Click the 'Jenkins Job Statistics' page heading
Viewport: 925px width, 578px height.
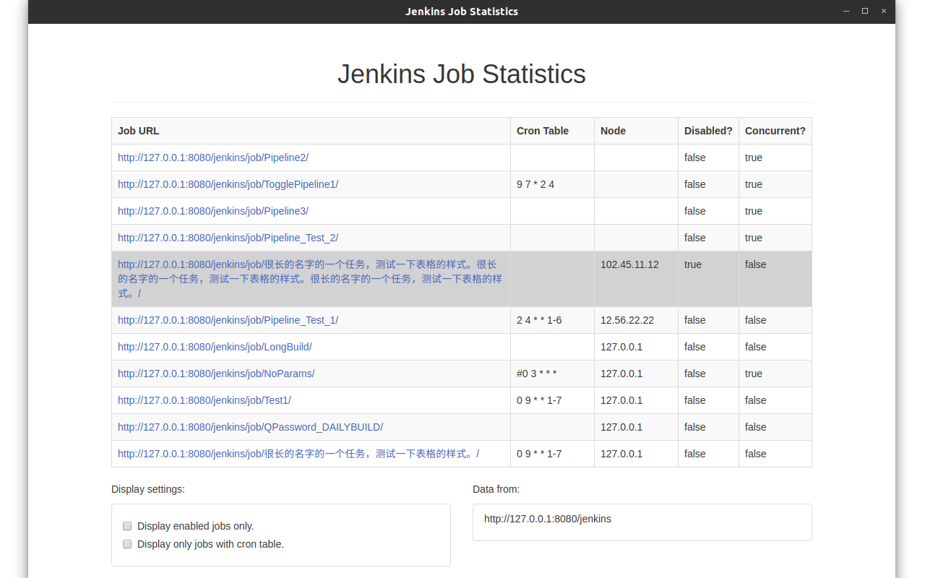pyautogui.click(x=462, y=74)
